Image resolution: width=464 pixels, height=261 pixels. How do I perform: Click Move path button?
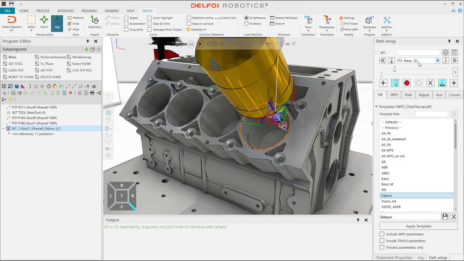348,29
